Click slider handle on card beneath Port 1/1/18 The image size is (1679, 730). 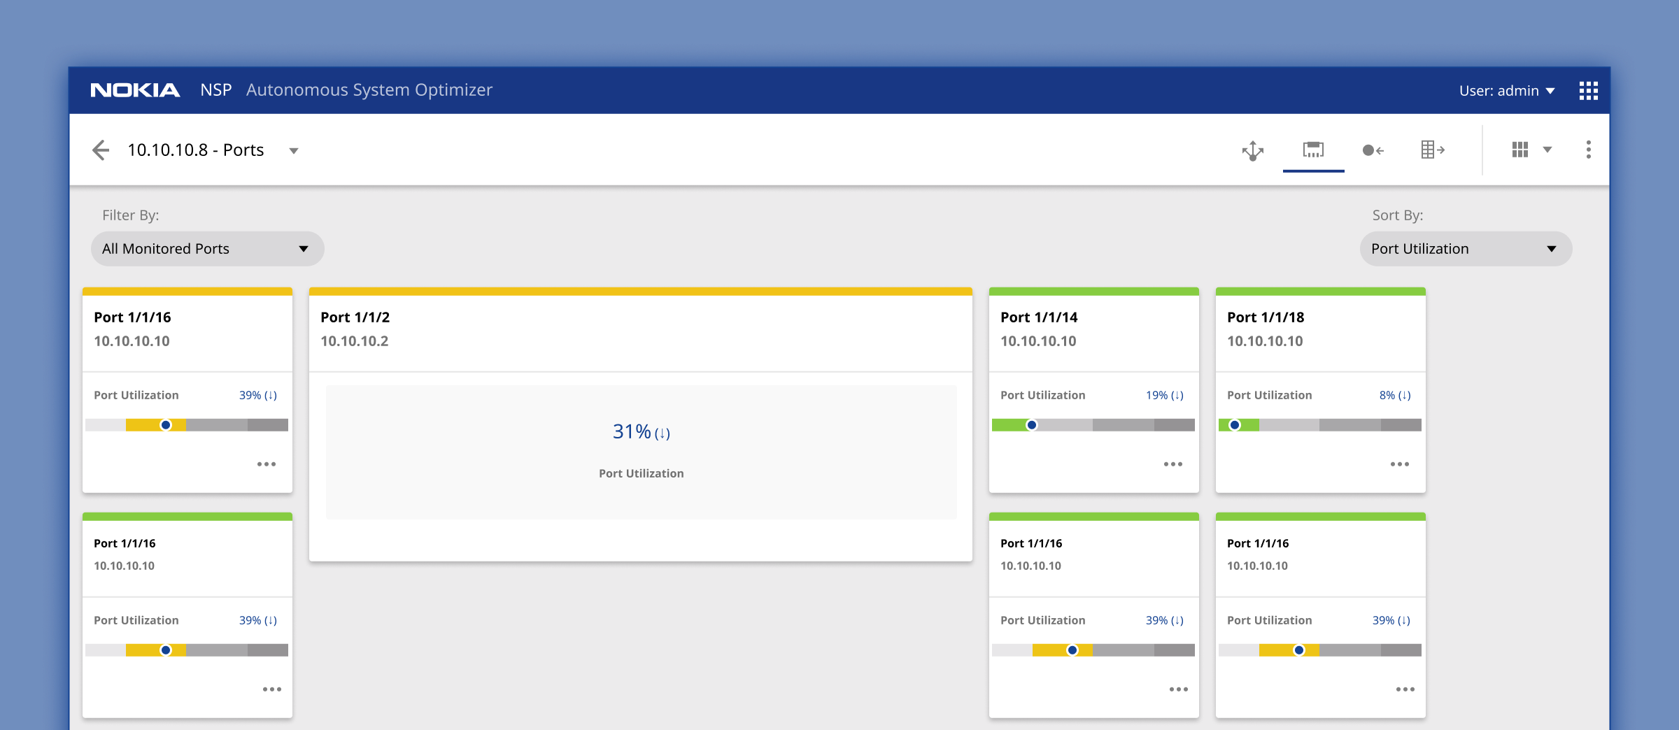(x=1299, y=650)
